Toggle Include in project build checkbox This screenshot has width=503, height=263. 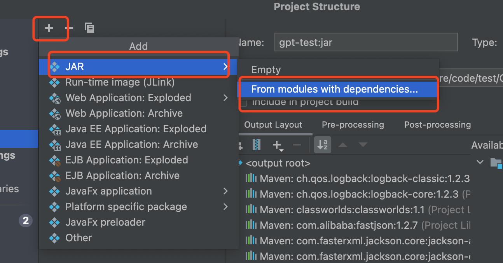244,103
